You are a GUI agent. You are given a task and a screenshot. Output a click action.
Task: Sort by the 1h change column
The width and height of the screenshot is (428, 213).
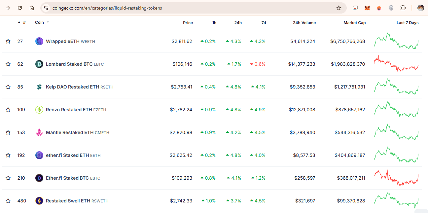[x=214, y=23]
